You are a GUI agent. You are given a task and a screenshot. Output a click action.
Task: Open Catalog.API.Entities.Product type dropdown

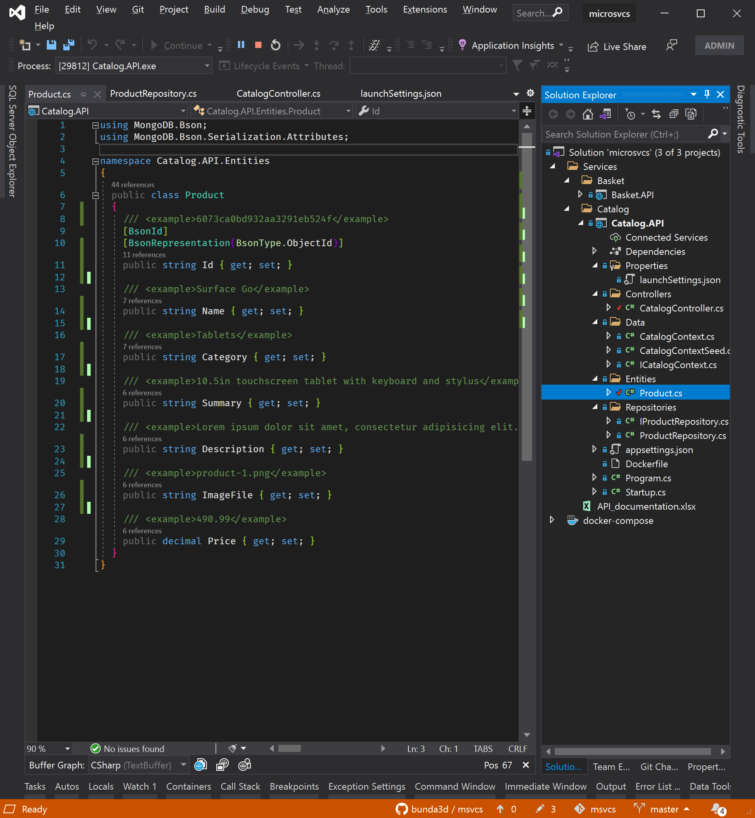tap(273, 111)
